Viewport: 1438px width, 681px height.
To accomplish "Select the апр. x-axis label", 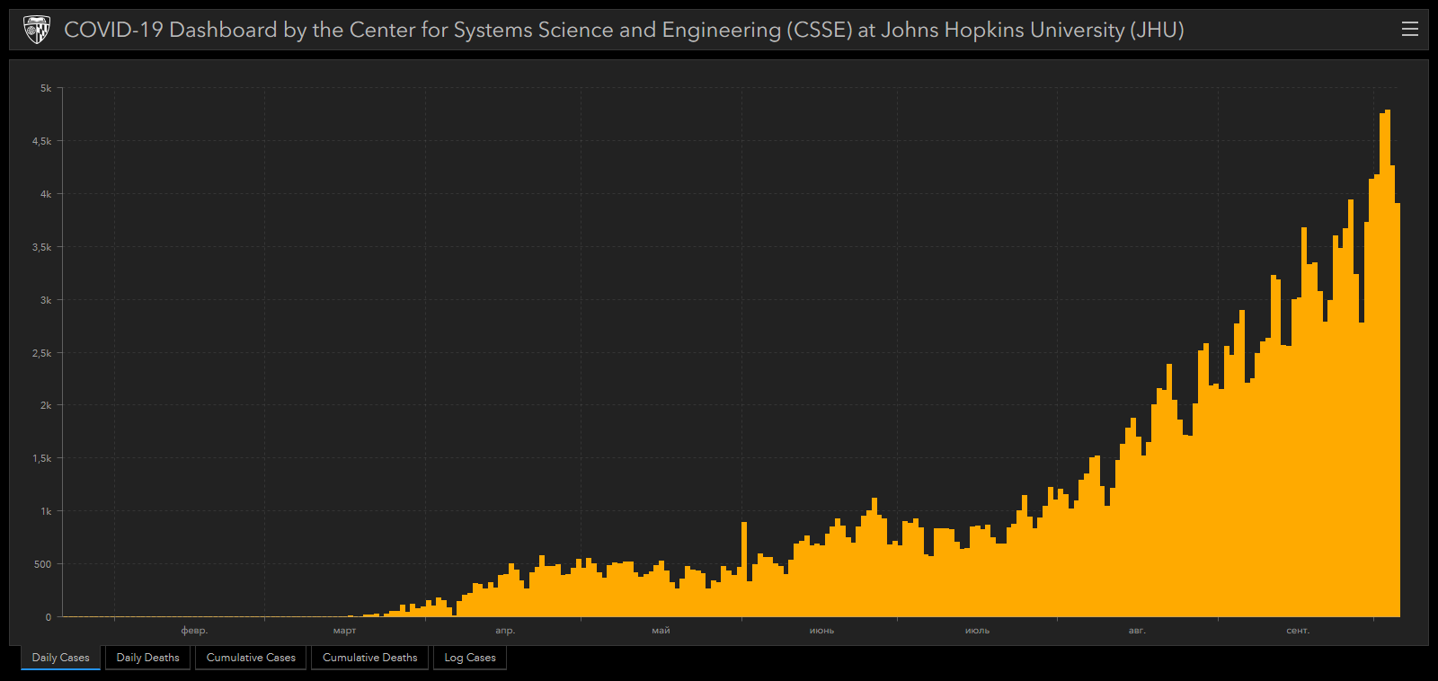I will pyautogui.click(x=505, y=631).
